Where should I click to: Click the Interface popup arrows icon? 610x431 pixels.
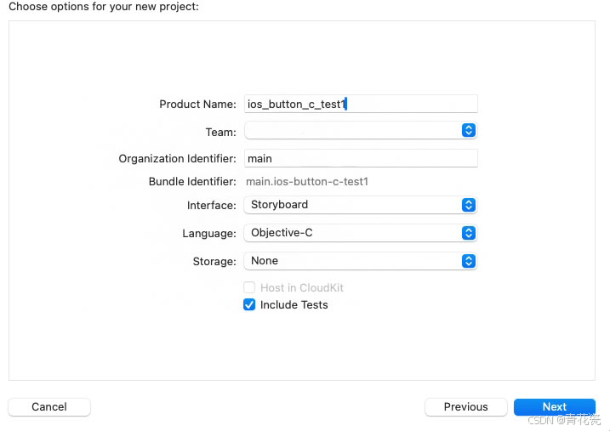click(469, 205)
